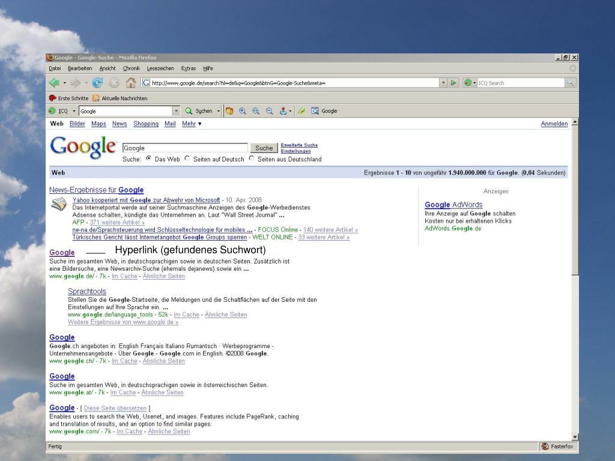Screen dimensions: 615x461
Task: Open 'News-Ergebnisse für Google' heading link
Action: (97, 190)
